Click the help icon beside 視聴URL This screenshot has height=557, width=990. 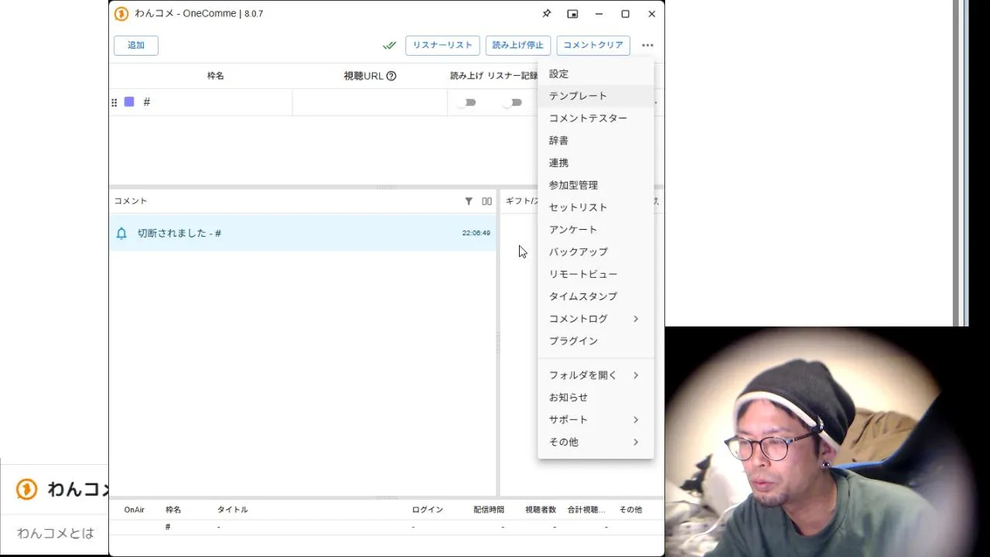point(391,76)
